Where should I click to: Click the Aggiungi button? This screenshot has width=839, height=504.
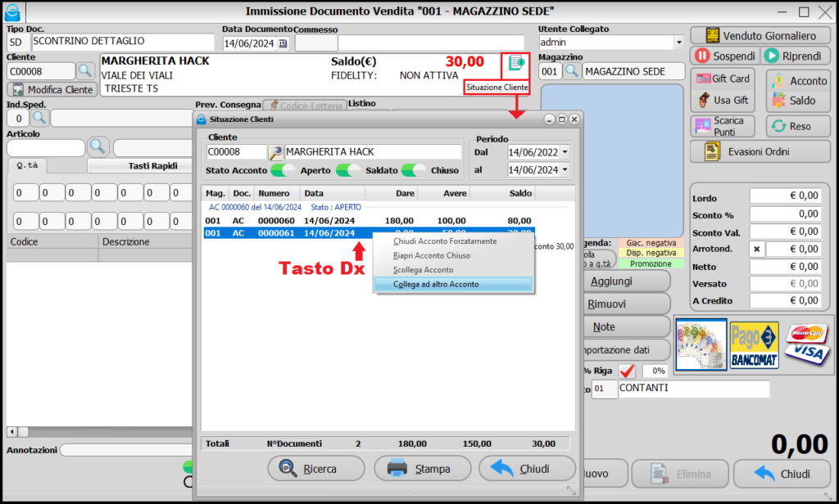[x=626, y=281]
